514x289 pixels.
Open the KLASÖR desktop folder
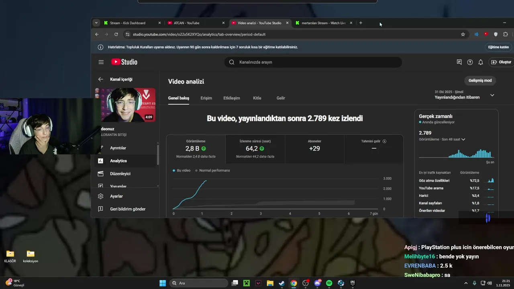pos(10,256)
